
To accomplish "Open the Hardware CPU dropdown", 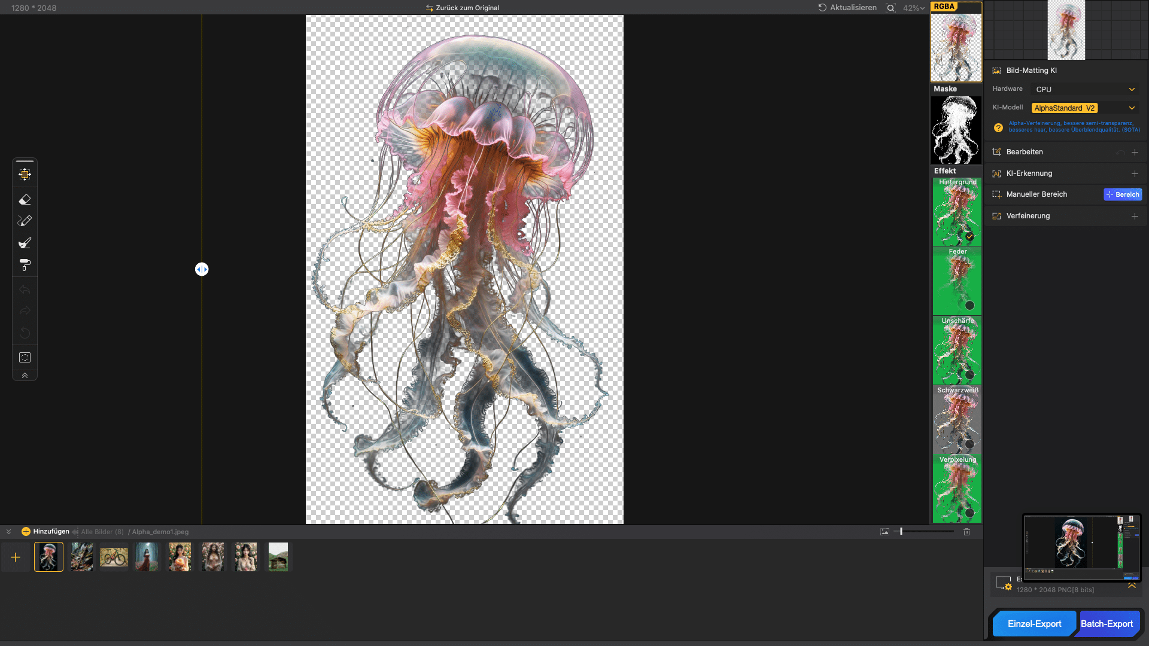I will click(x=1084, y=89).
